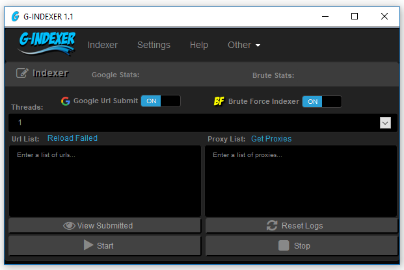Toggle the Brute Force Indexer switch
This screenshot has width=404, height=270.
(322, 101)
